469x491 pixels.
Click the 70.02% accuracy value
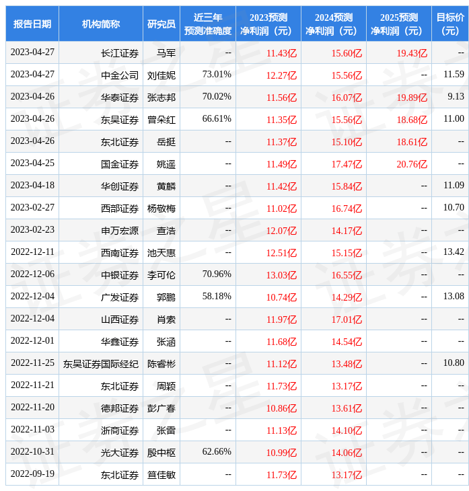[x=217, y=96]
